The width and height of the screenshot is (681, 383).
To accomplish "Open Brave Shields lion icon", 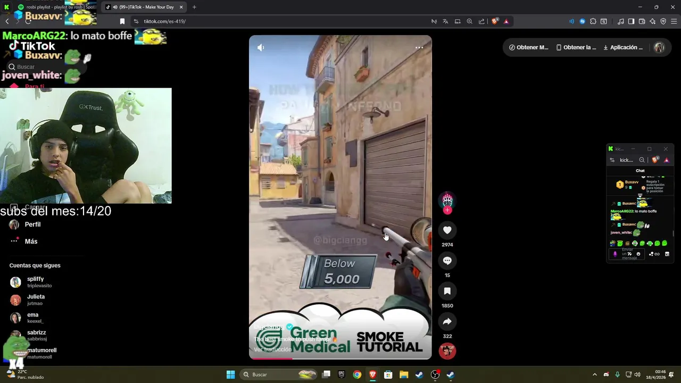I will pos(495,21).
